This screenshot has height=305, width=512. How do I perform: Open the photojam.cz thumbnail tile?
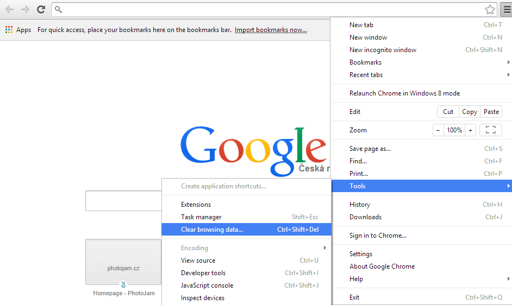[x=123, y=262]
